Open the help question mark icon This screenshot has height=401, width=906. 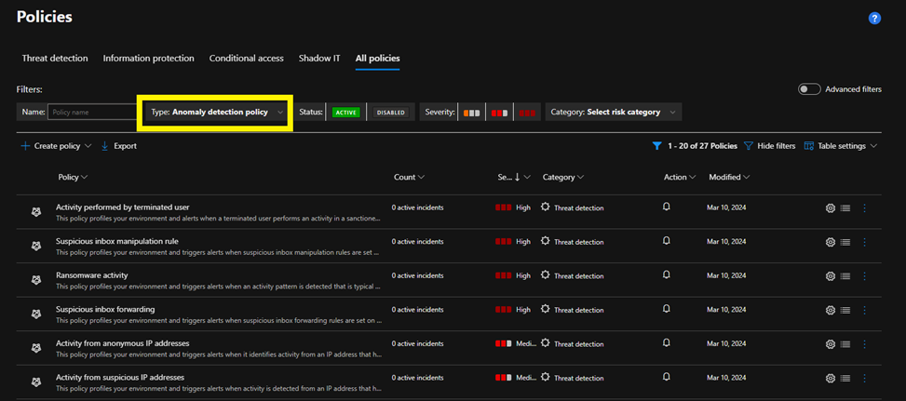tap(874, 19)
